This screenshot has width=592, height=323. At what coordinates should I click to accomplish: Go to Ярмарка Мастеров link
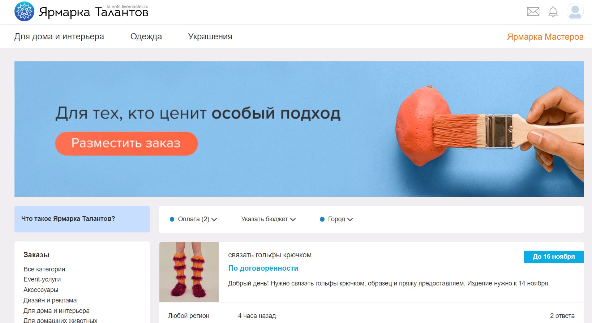coord(545,37)
